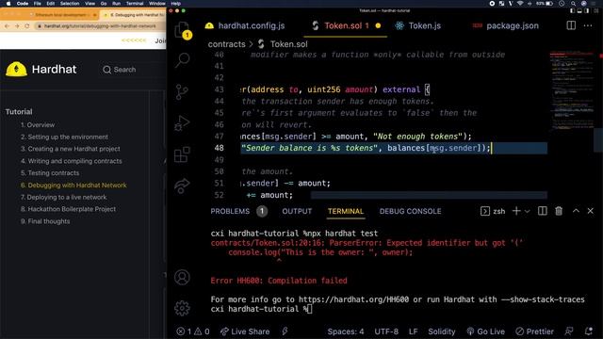Split the editor to the right
The width and height of the screenshot is (603, 339).
571,25
